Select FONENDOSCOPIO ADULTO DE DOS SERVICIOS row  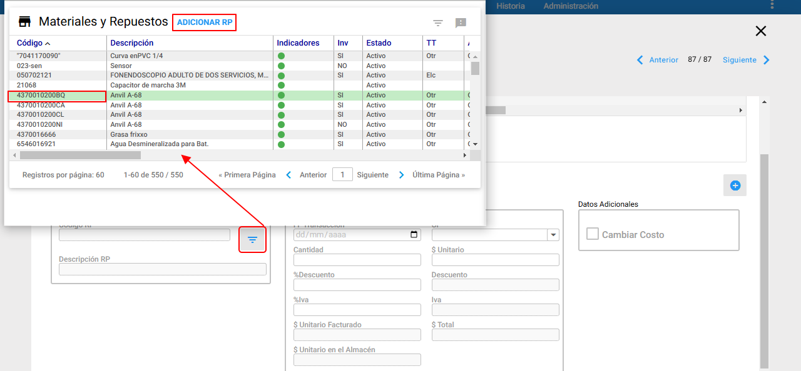[240, 76]
